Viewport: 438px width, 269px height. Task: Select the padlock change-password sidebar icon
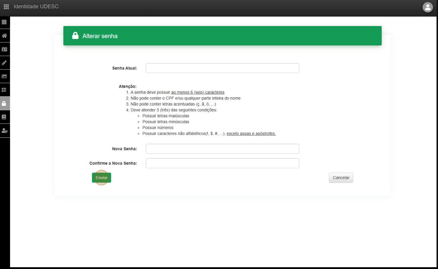click(4, 103)
